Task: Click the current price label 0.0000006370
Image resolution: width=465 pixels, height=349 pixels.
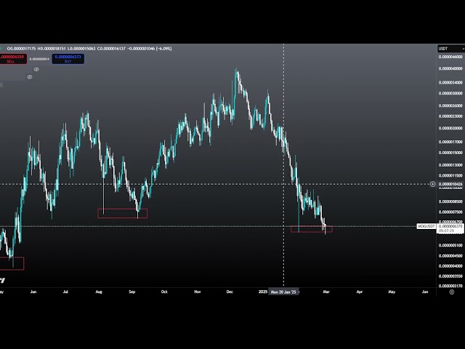Action: coord(450,226)
